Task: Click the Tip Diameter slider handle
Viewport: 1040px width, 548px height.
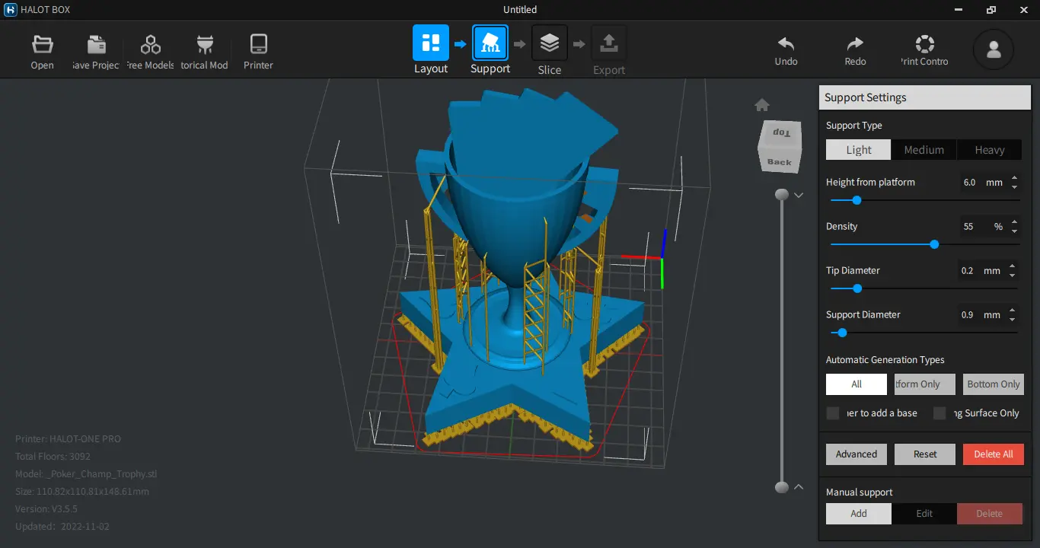Action: [x=857, y=288]
